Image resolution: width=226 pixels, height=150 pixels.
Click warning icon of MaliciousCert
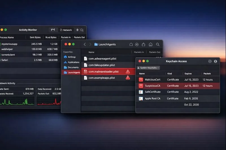pyautogui.click(x=141, y=80)
